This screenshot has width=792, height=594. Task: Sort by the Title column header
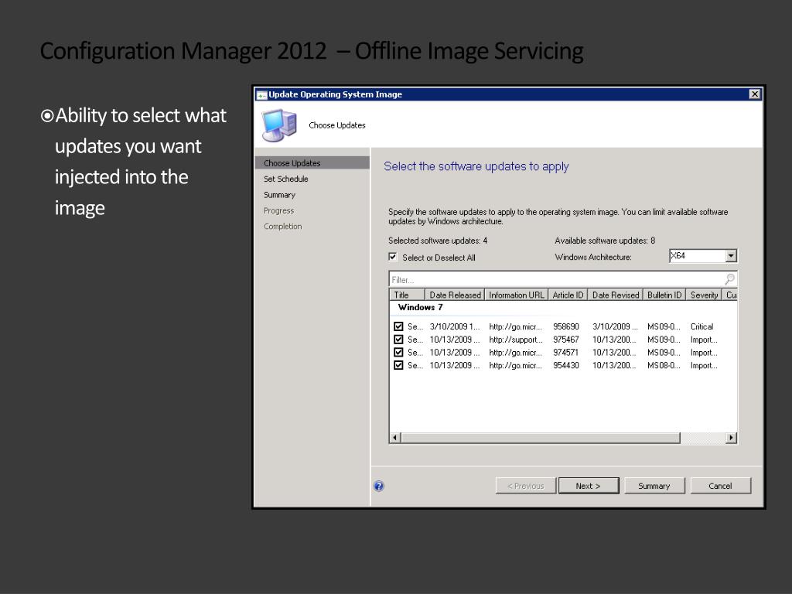407,295
